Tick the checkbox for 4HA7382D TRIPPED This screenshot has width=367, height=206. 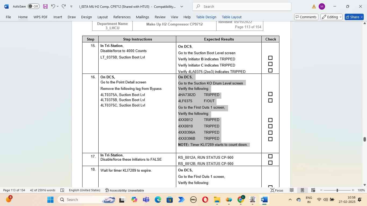[x=270, y=94]
